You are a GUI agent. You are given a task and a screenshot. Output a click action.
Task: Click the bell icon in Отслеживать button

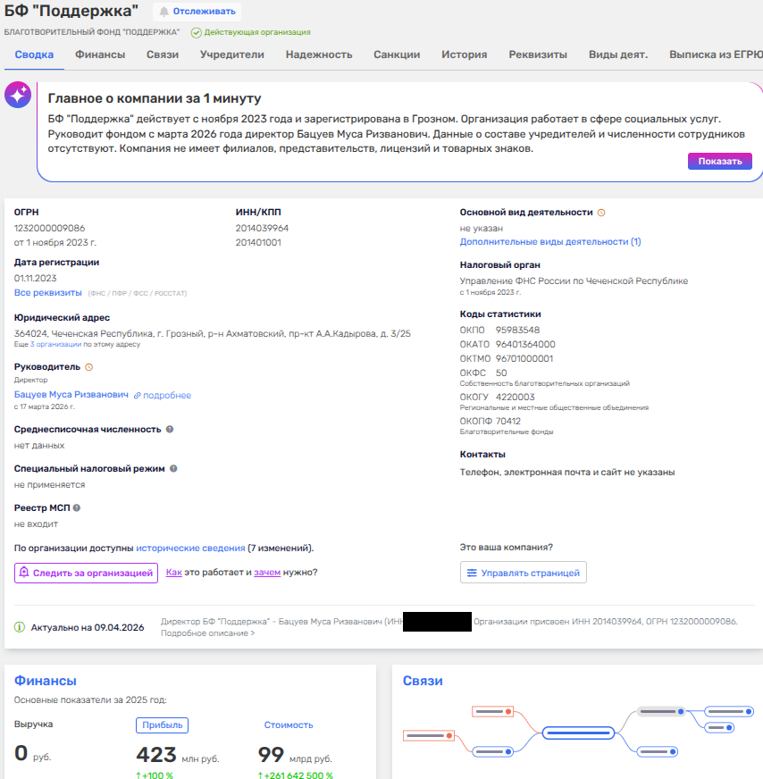tap(163, 12)
